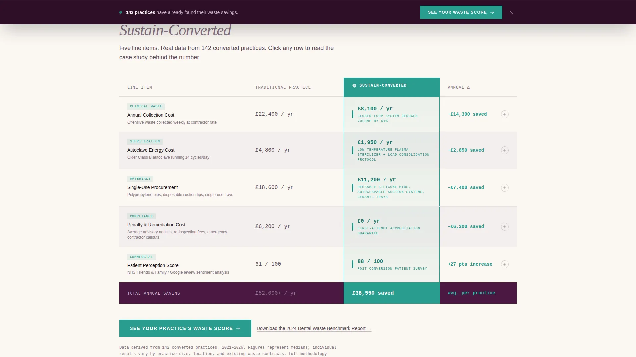Click the −£14,300 saved figure
636x357 pixels.
[x=467, y=114]
